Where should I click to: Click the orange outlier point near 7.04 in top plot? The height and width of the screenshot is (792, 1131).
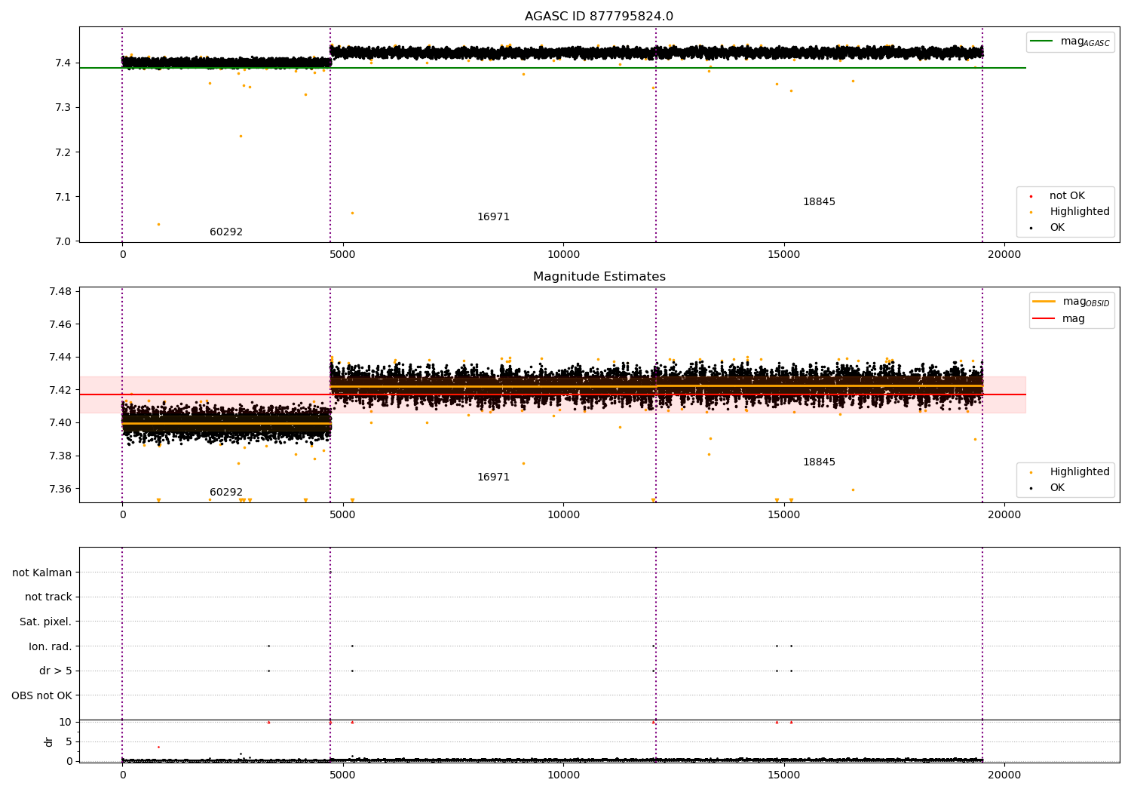(158, 224)
